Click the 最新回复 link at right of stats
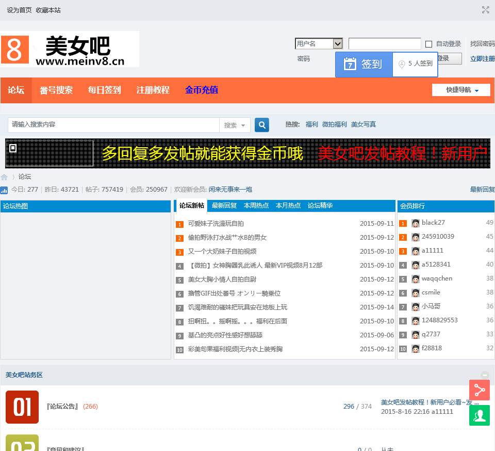The width and height of the screenshot is (495, 451). pos(483,190)
